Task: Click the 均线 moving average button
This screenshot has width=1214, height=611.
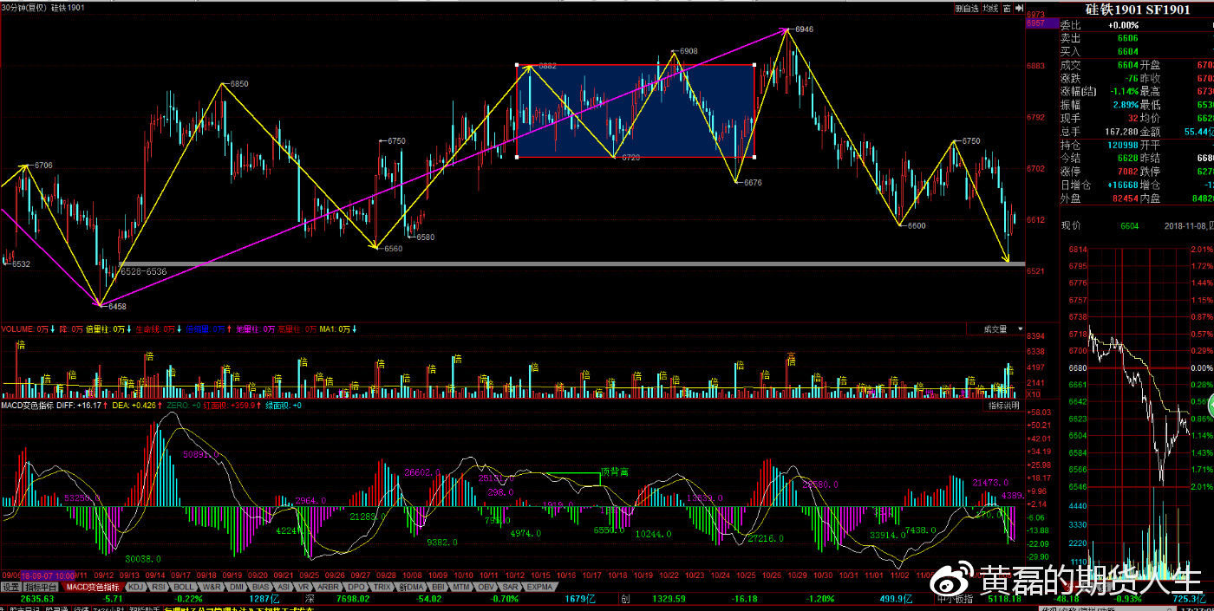Action: point(991,8)
